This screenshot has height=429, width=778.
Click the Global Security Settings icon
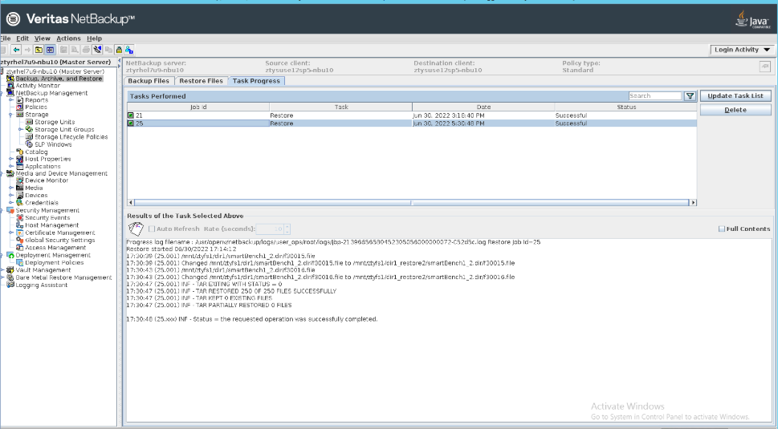[x=20, y=241]
